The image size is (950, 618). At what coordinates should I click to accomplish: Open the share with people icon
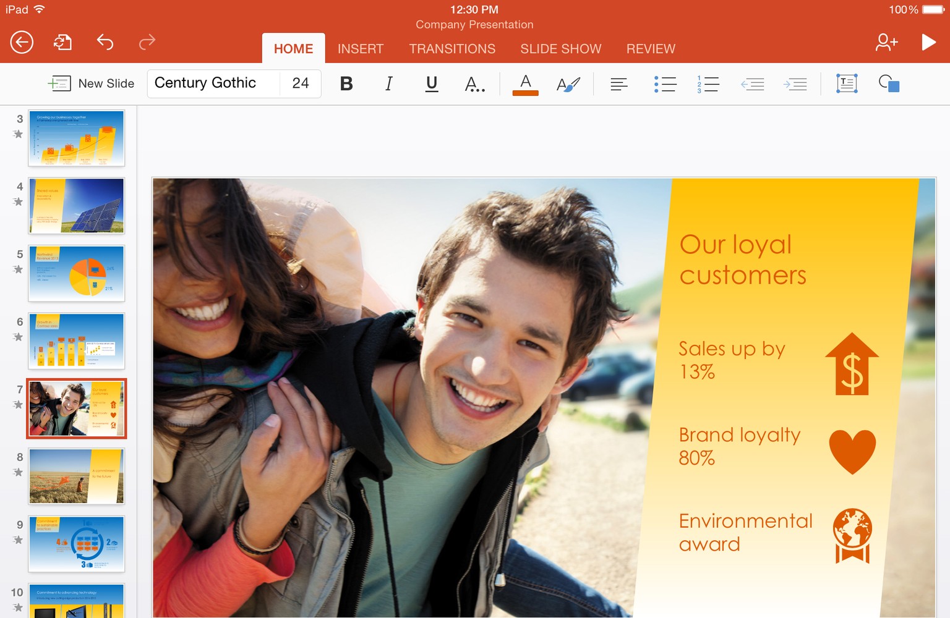(x=886, y=42)
